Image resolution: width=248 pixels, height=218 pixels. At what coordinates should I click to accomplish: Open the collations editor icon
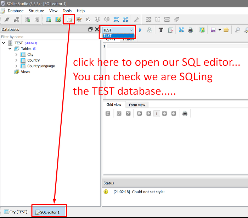(97, 19)
